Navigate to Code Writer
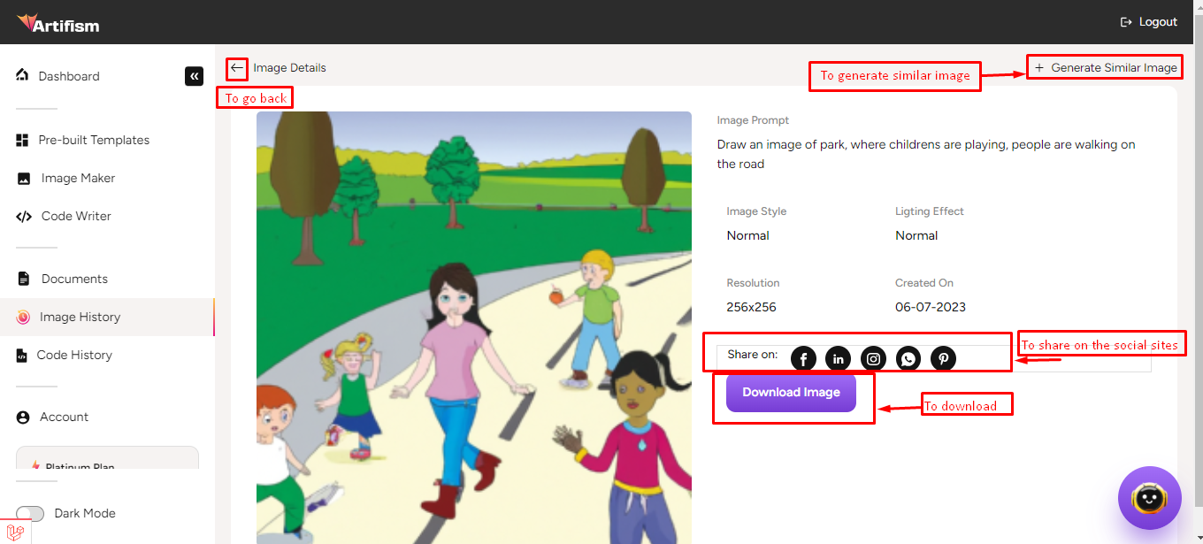1203x544 pixels. [76, 216]
